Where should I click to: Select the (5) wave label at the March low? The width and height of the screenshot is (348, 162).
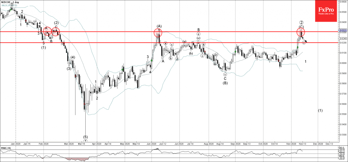(x=86, y=137)
